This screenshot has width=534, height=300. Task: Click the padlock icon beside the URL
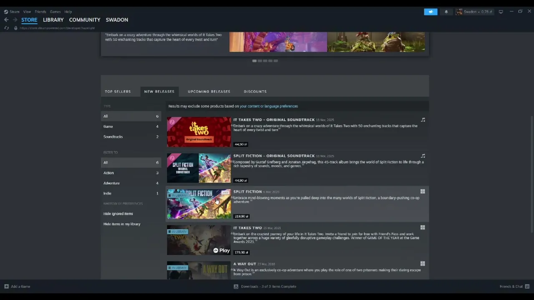[16, 28]
